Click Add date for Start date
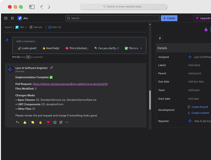 point(193,99)
